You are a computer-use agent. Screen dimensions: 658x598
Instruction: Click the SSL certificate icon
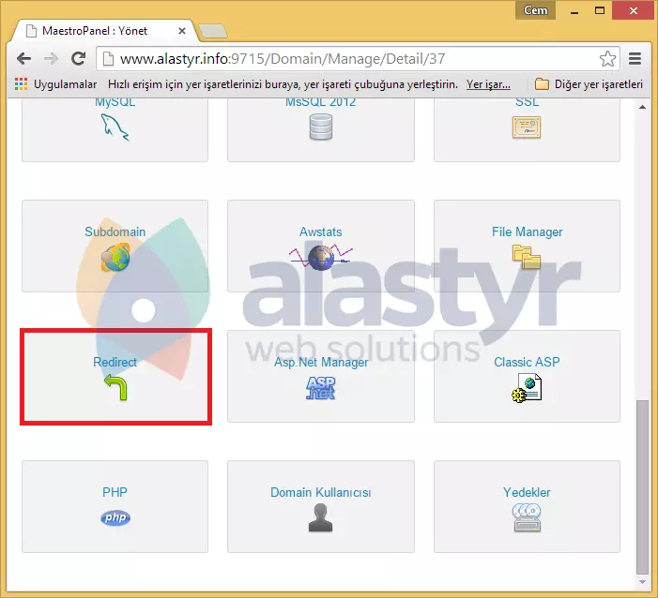point(527,127)
